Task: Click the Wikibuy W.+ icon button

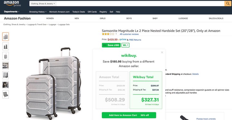Action: click(125, 45)
